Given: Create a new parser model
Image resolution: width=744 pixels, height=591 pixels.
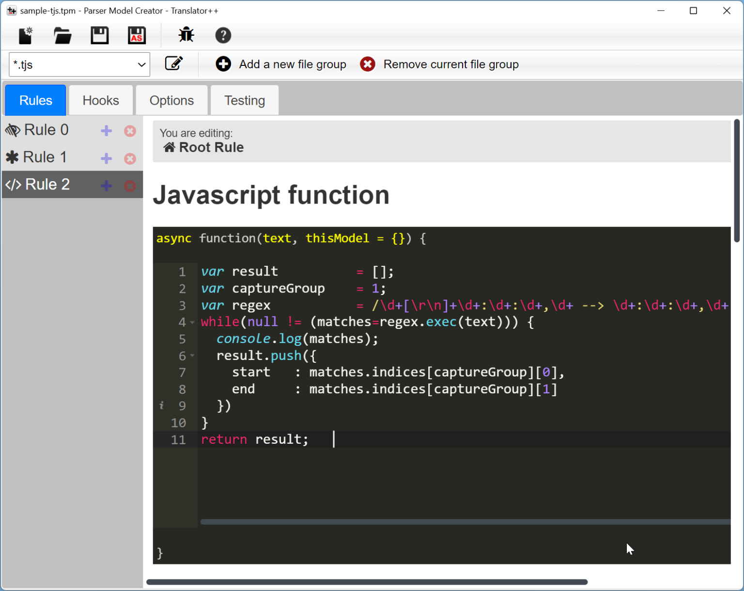Looking at the screenshot, I should click(x=25, y=35).
